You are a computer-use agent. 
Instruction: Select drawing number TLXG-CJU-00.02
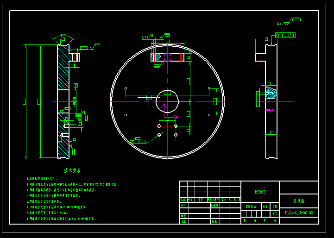pyautogui.click(x=299, y=213)
